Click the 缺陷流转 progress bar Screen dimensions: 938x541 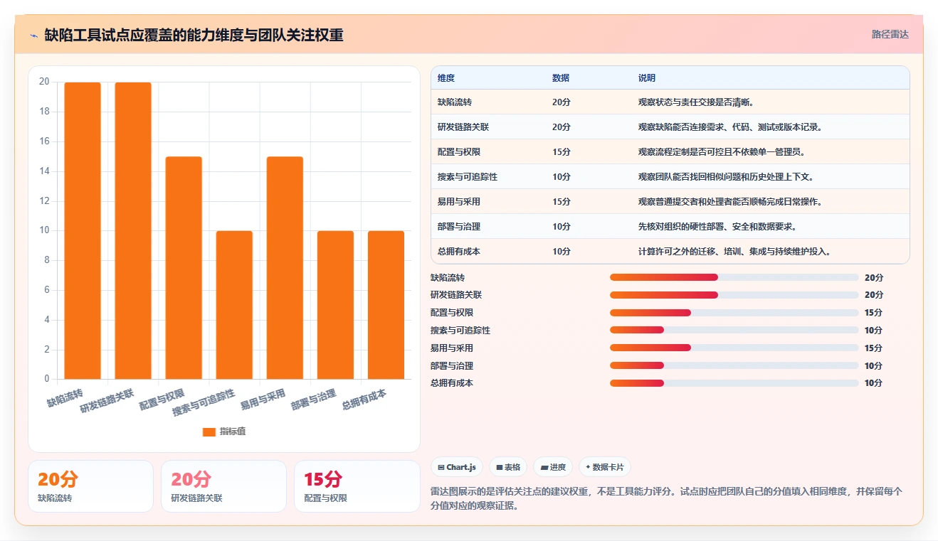pyautogui.click(x=734, y=277)
